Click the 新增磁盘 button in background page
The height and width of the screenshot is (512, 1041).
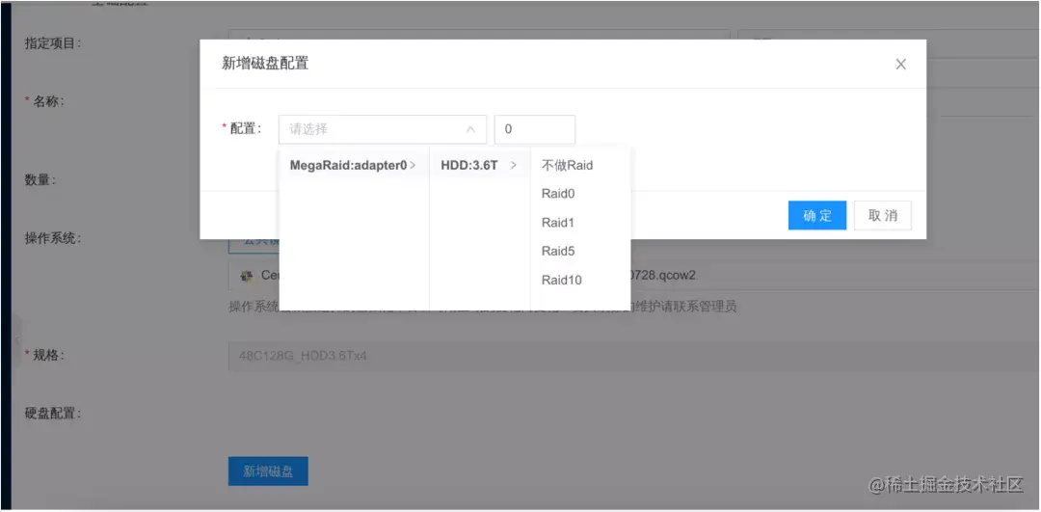(x=268, y=471)
